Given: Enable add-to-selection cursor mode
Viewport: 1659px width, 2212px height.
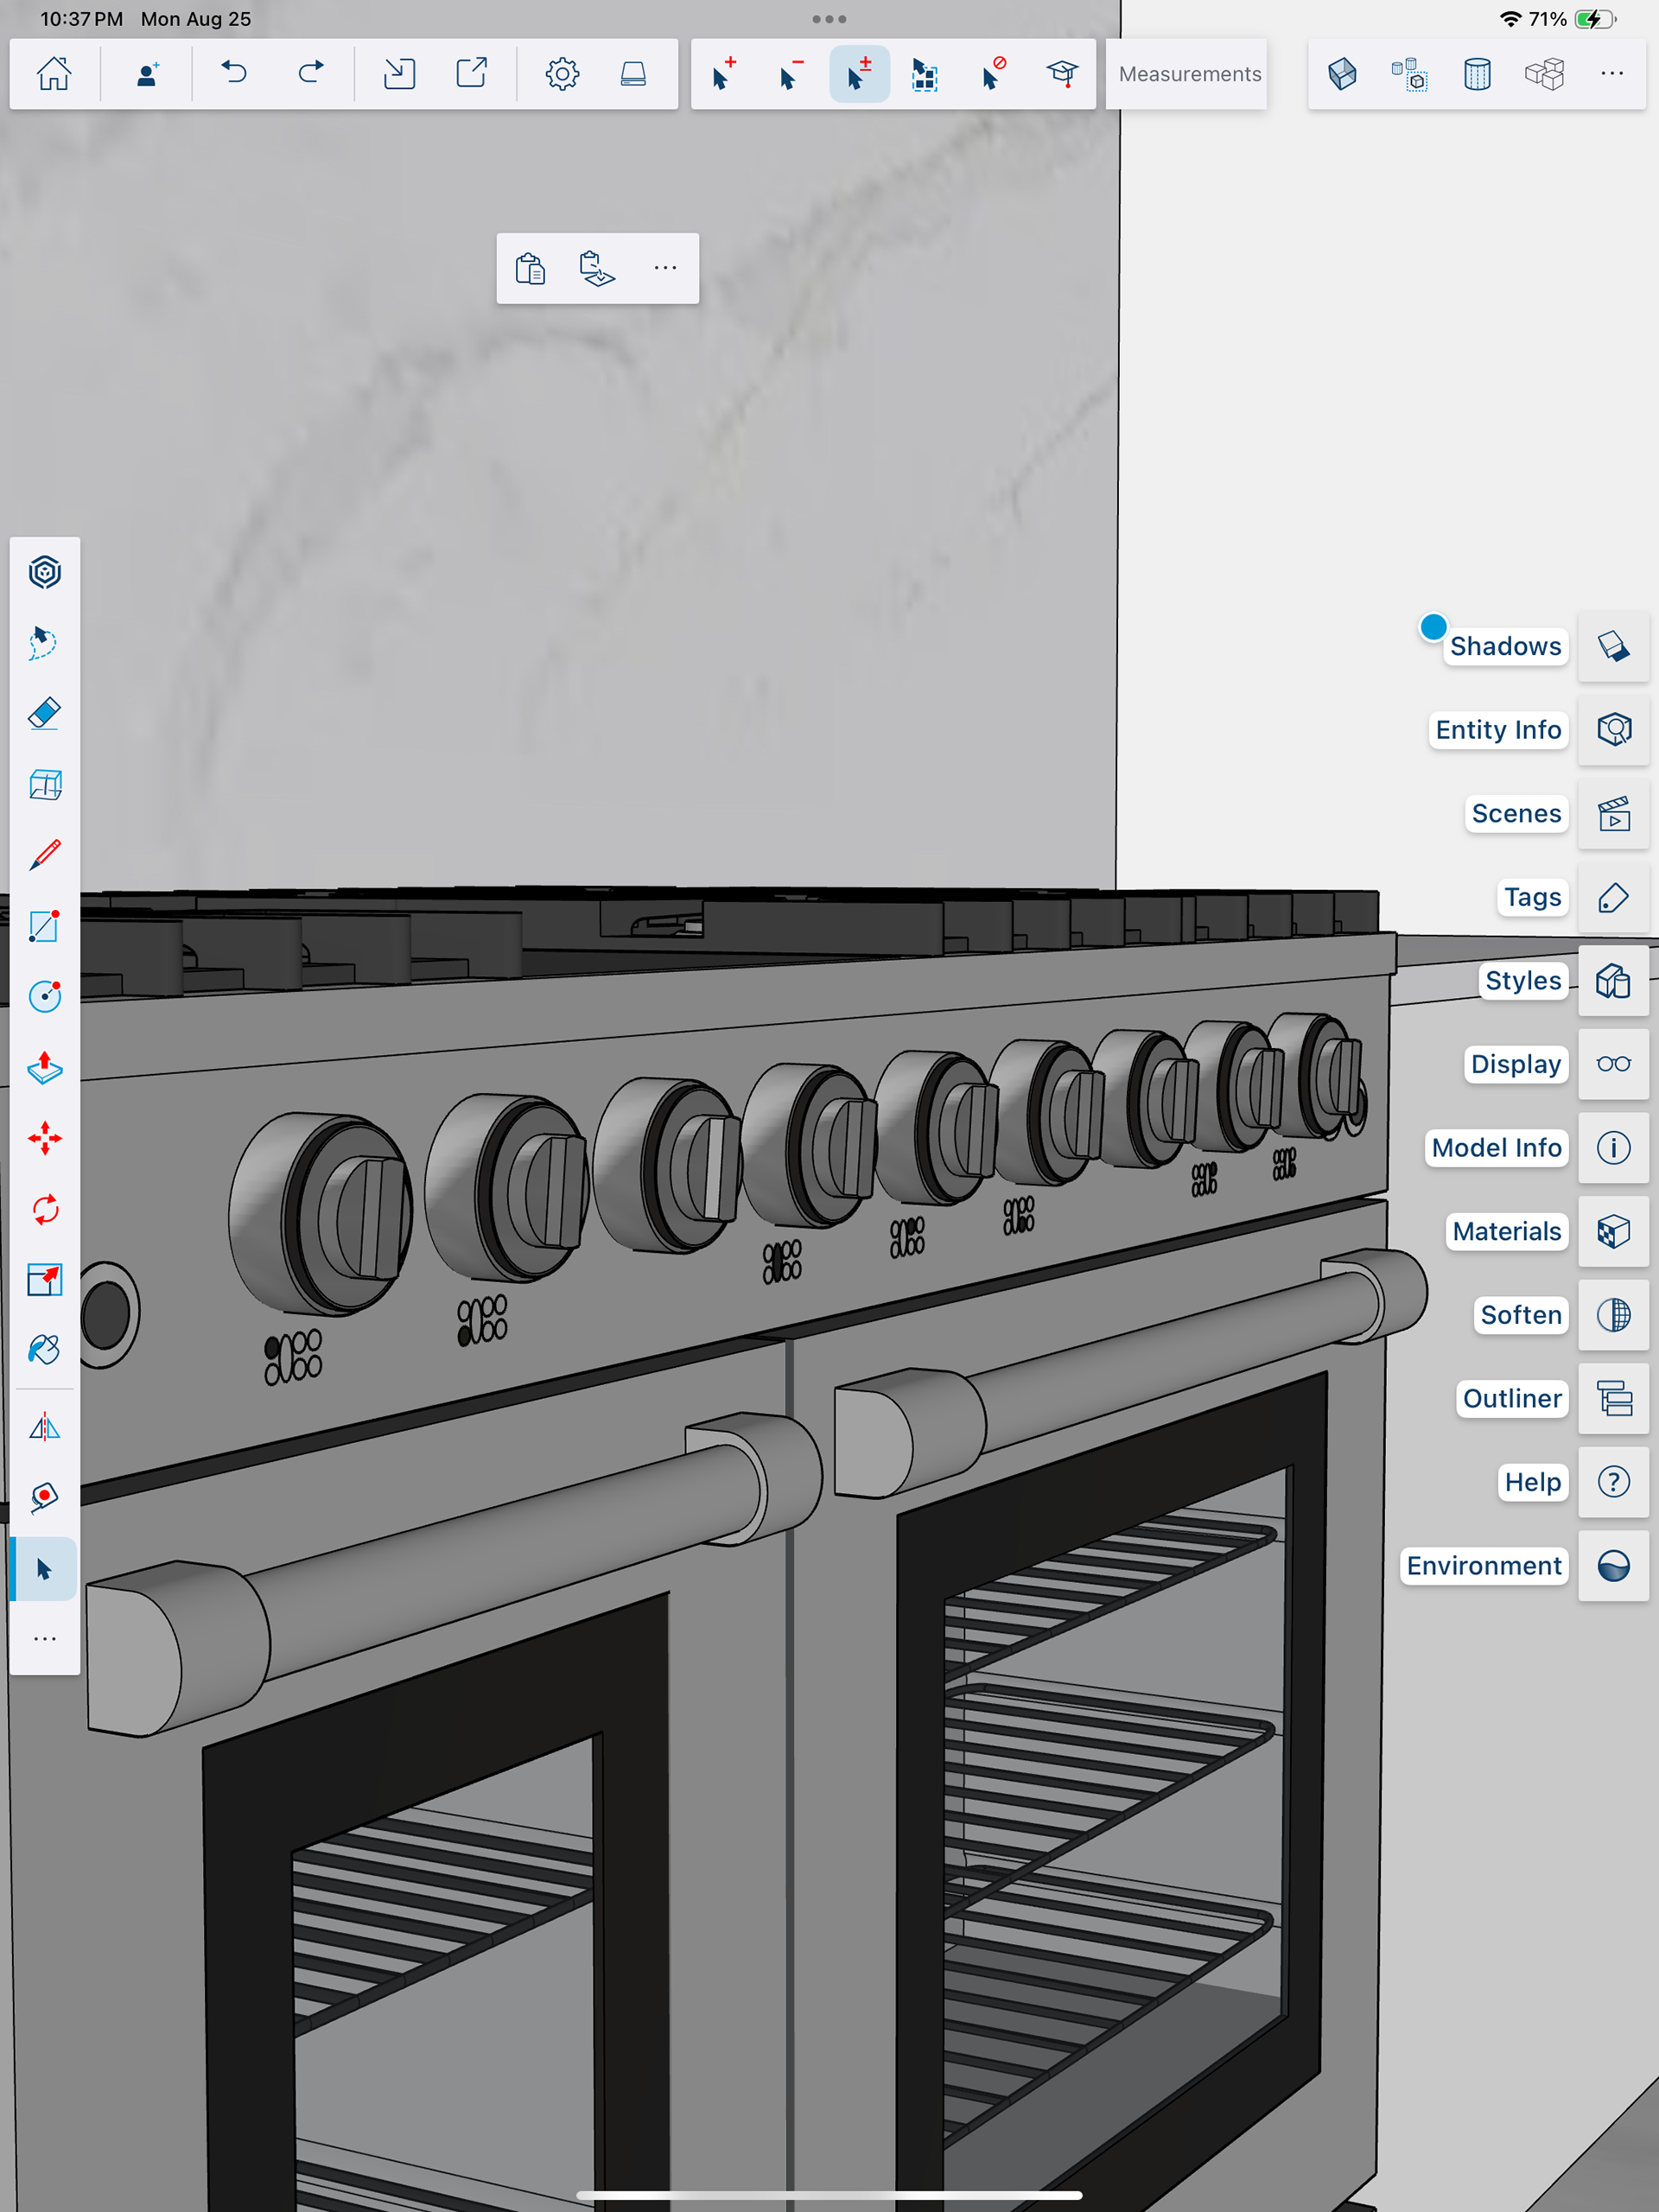Looking at the screenshot, I should pyautogui.click(x=724, y=74).
